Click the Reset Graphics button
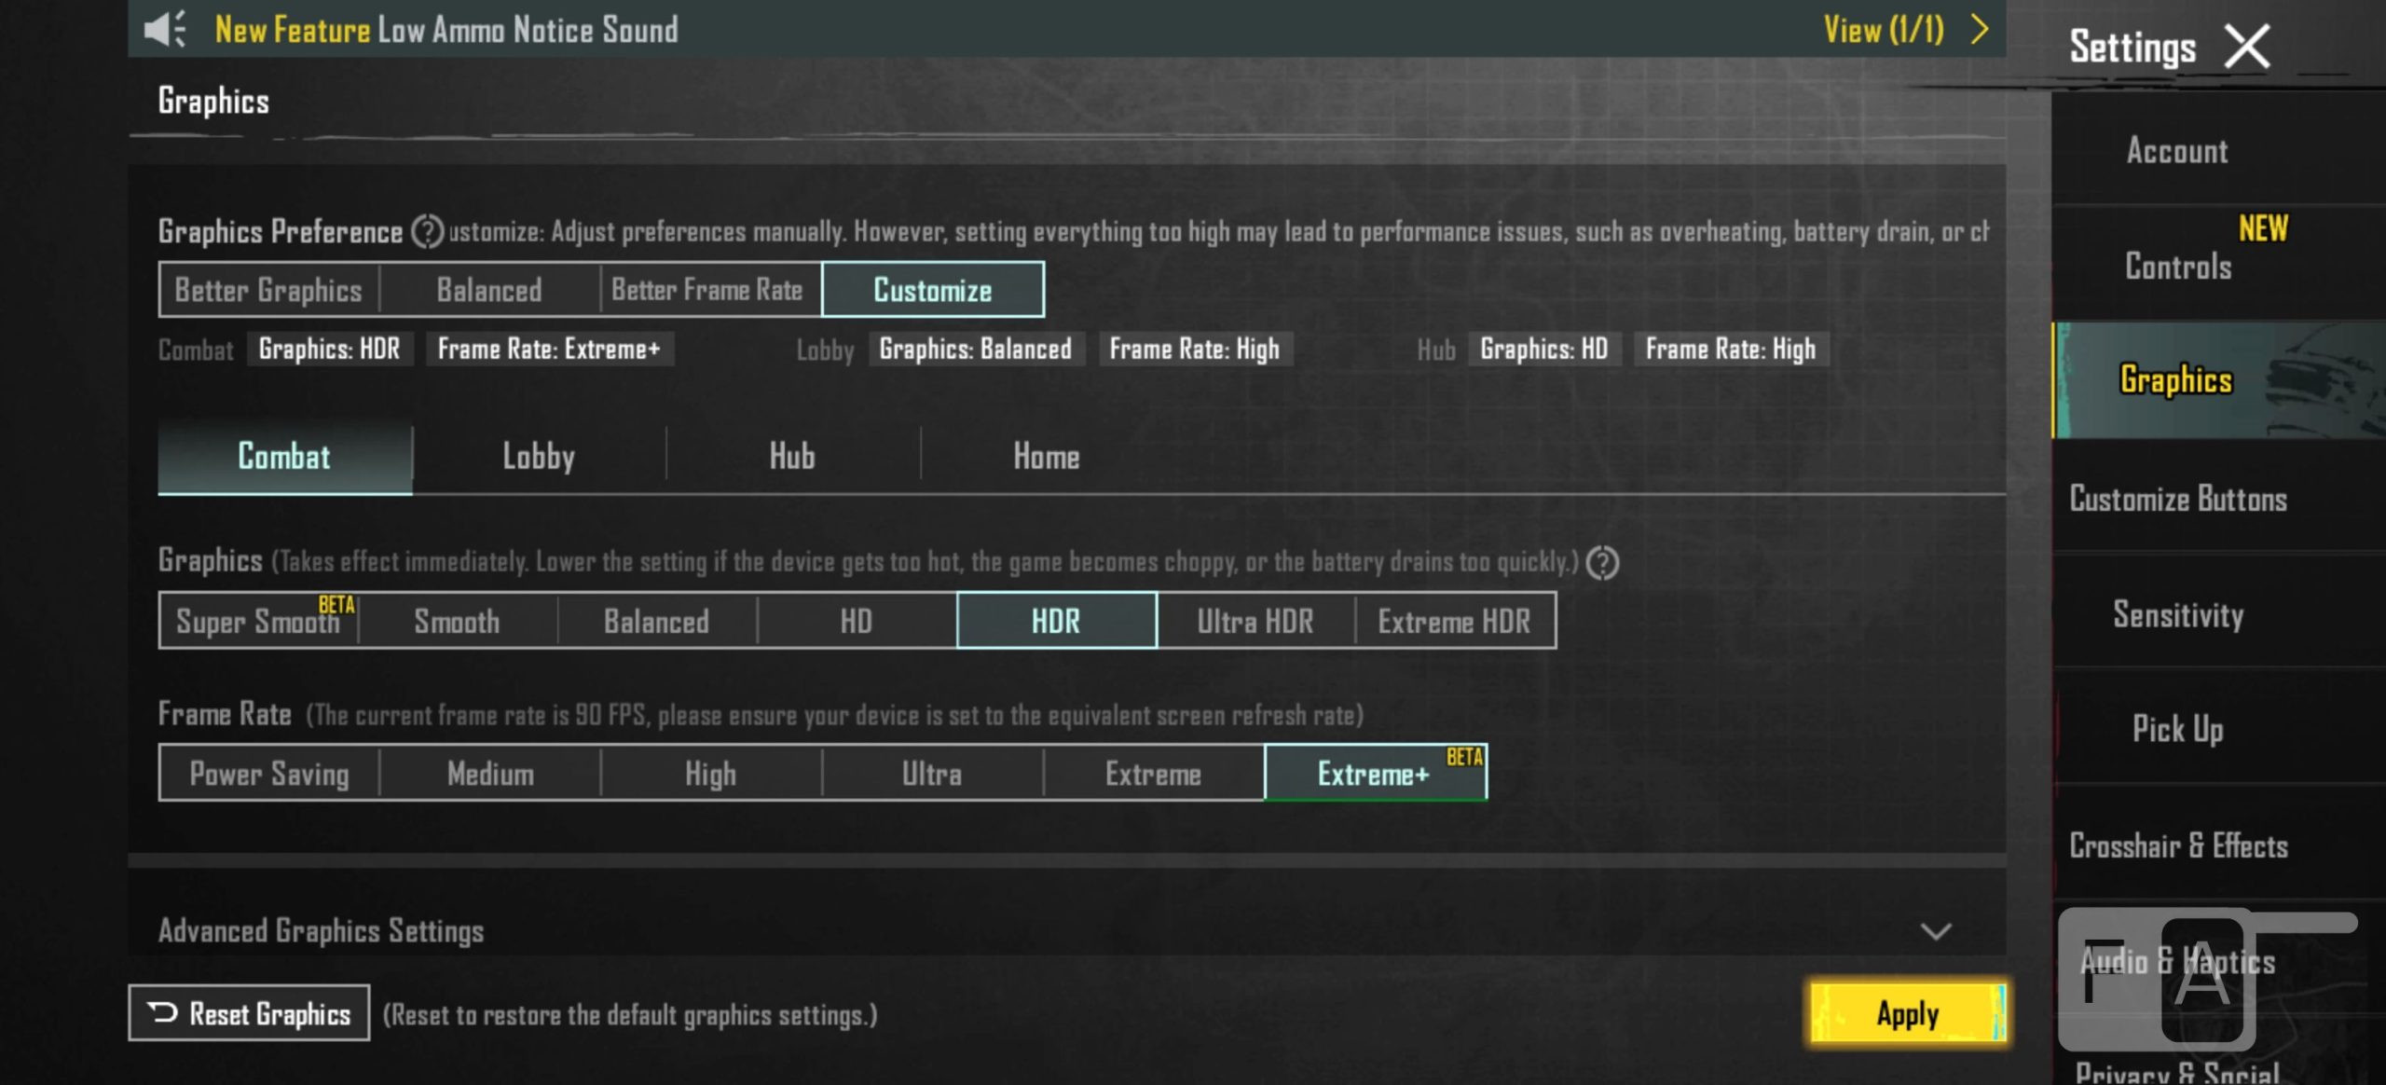Screen dimensions: 2386x1085 coord(249,1013)
